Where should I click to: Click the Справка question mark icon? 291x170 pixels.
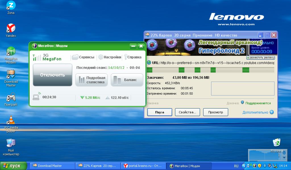(x=126, y=57)
